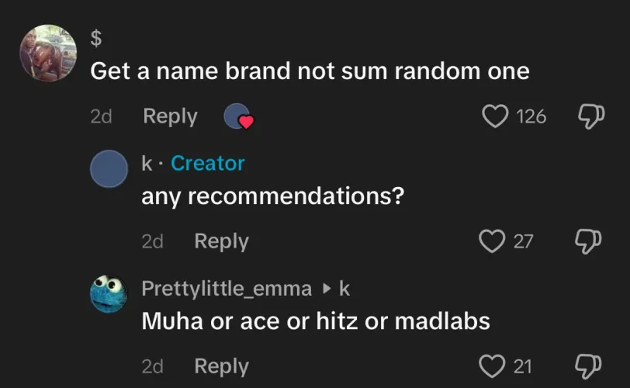Open the Cookie Monster profile avatar
This screenshot has height=388, width=630.
click(109, 295)
